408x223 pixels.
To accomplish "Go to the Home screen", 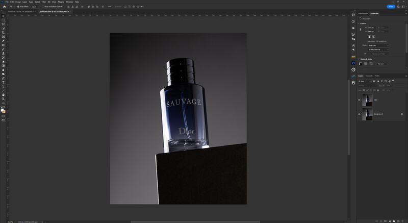I will pos(4,7).
